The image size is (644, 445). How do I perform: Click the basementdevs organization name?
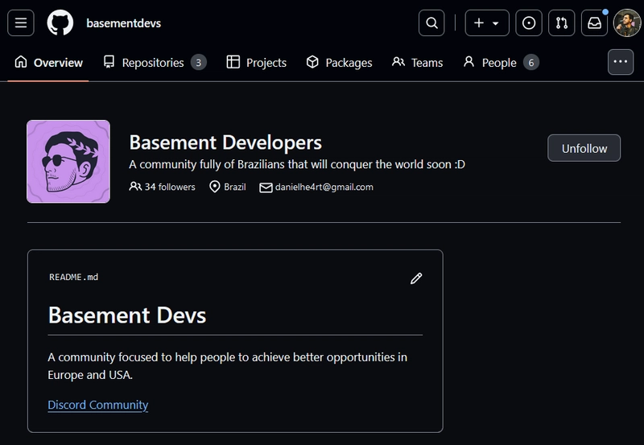pyautogui.click(x=124, y=23)
